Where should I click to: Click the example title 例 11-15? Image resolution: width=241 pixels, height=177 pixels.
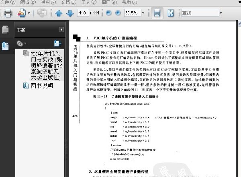[x=126, y=97]
